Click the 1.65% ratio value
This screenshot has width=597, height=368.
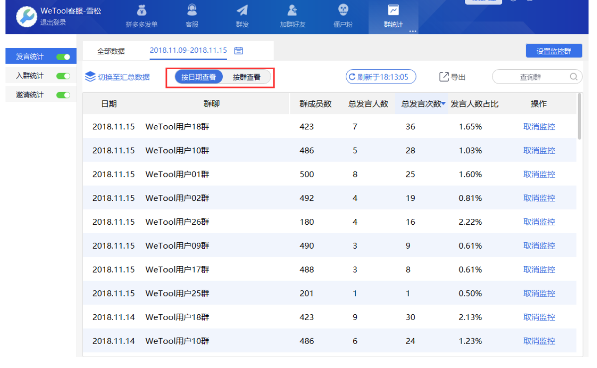470,126
